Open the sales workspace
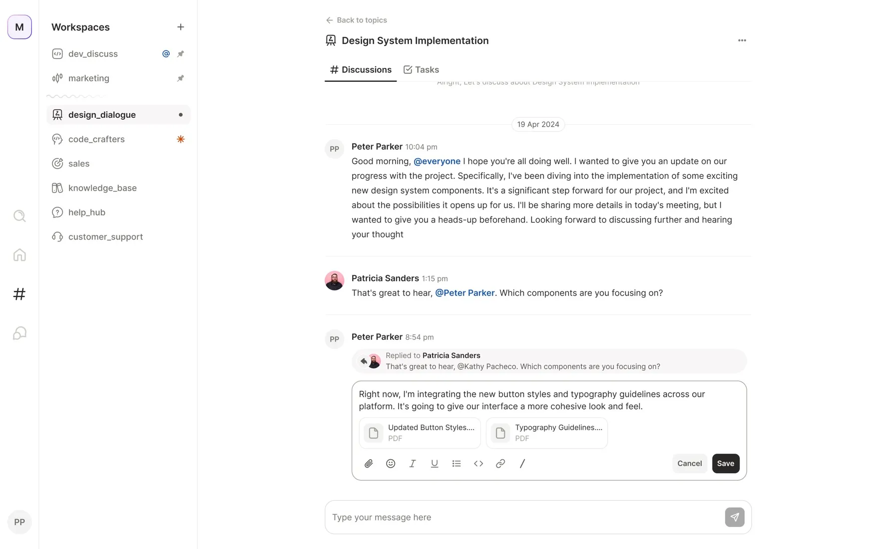 pos(118,164)
